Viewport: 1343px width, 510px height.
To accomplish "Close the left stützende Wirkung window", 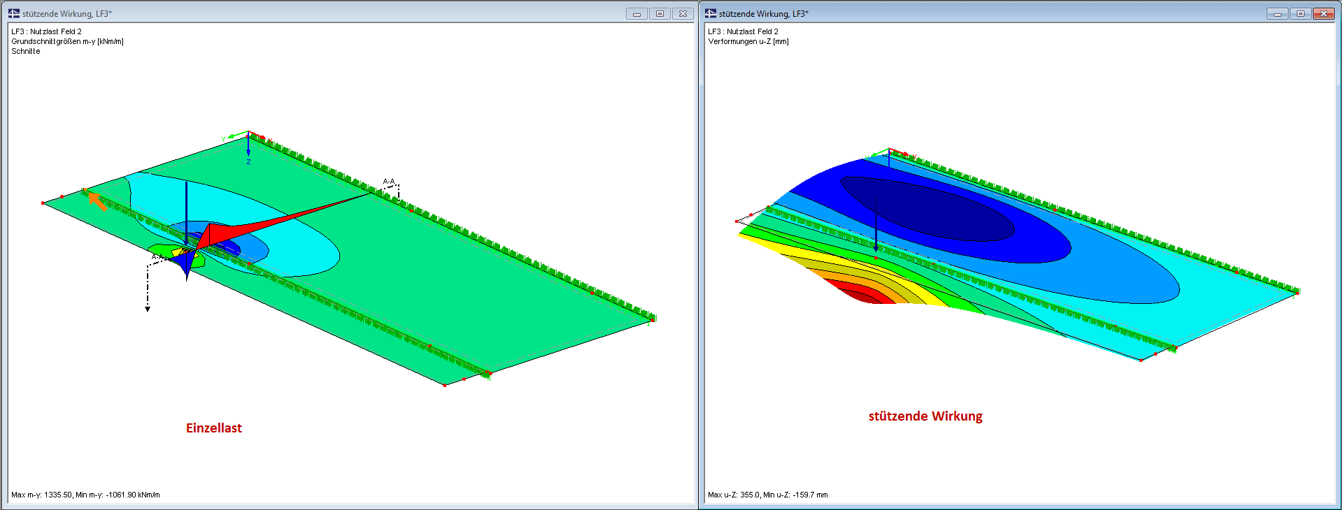I will pyautogui.click(x=683, y=13).
